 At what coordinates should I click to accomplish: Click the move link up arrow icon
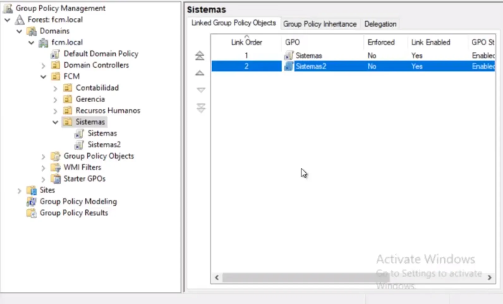[200, 73]
